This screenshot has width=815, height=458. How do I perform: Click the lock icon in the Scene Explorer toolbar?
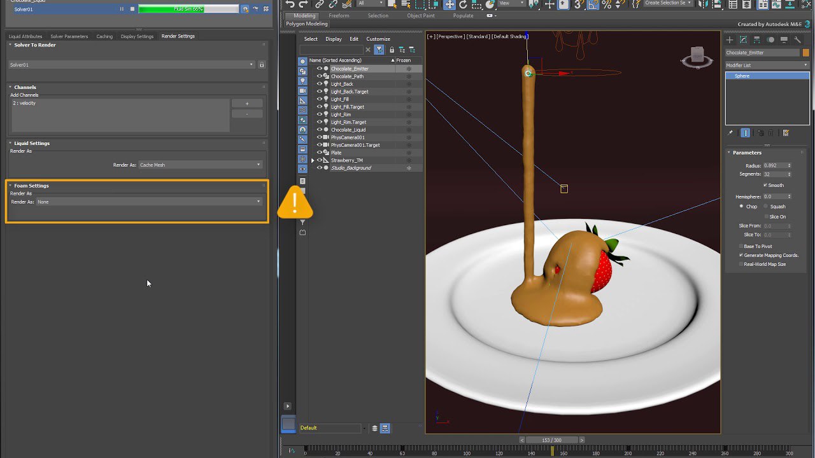tap(392, 50)
